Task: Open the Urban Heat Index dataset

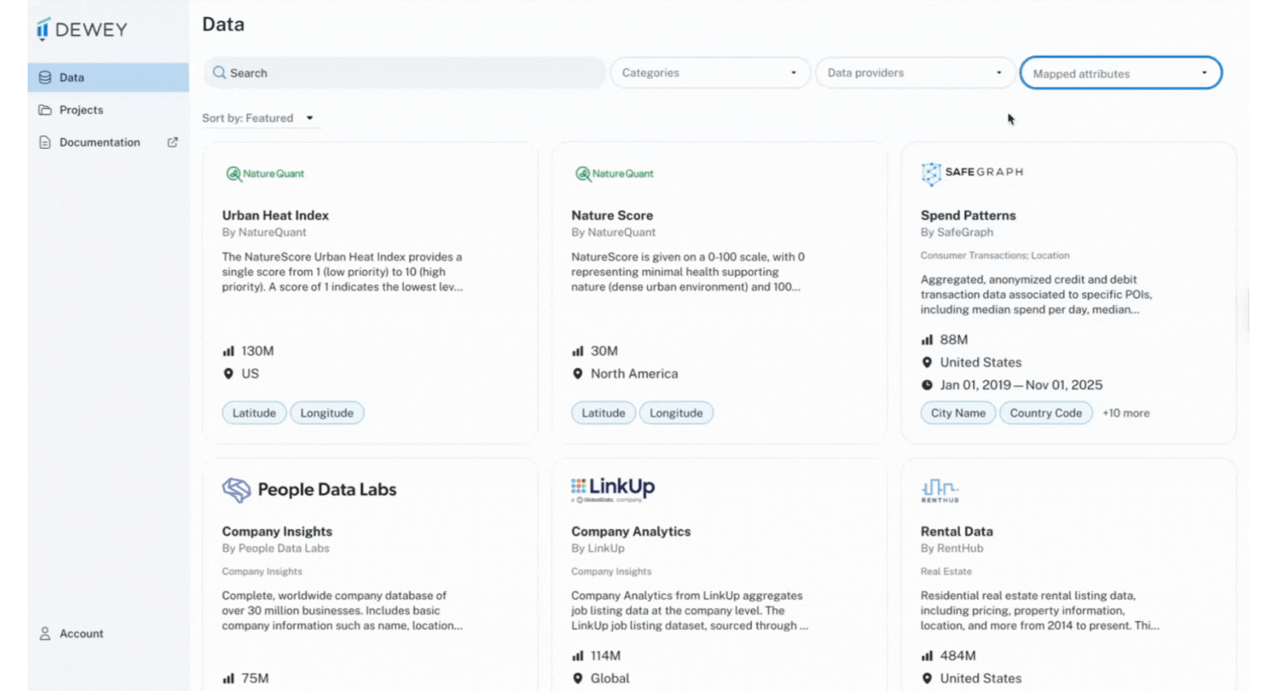Action: click(x=275, y=216)
